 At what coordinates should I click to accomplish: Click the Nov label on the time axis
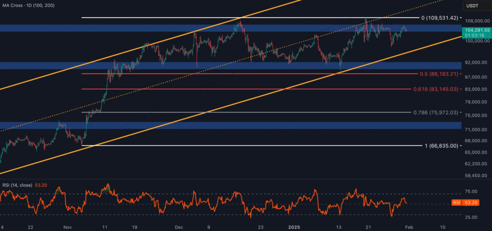click(x=68, y=226)
